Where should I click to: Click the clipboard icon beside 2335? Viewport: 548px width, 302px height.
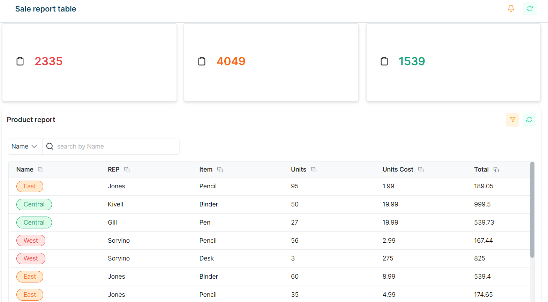click(20, 61)
